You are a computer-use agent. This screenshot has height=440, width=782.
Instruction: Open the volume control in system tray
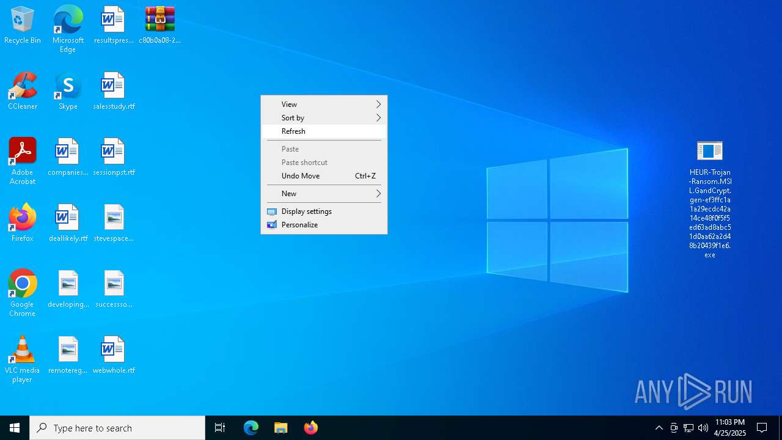click(x=703, y=428)
